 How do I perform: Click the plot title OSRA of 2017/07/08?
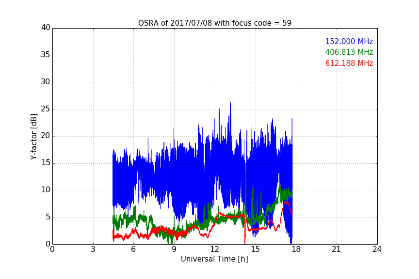[214, 23]
